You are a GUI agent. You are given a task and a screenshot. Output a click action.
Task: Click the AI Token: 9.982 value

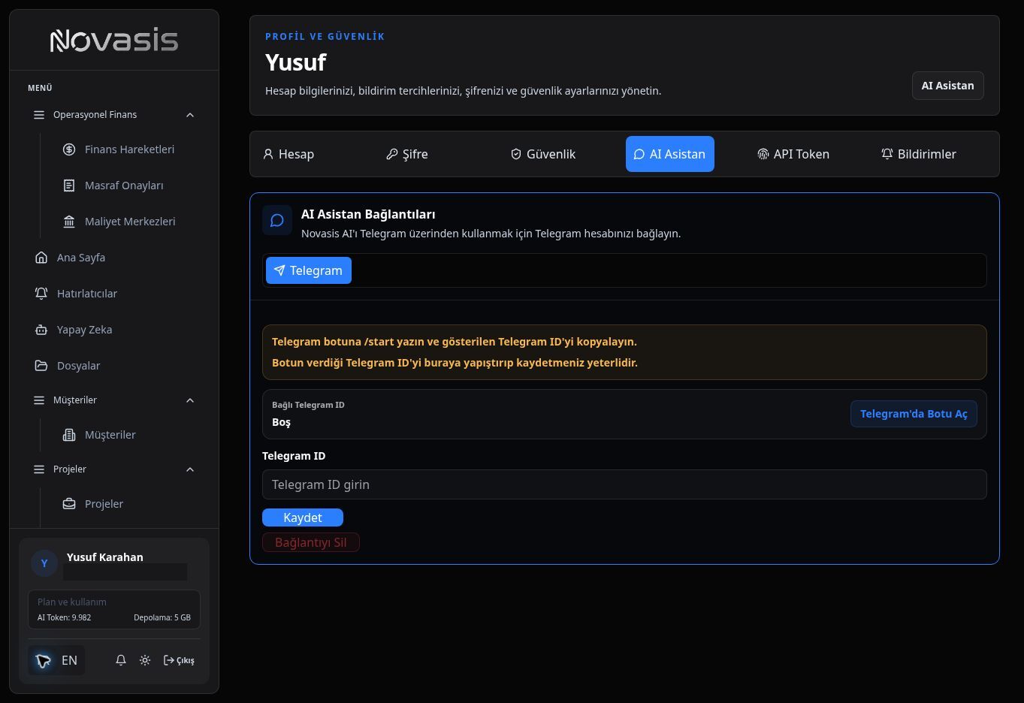(x=65, y=617)
